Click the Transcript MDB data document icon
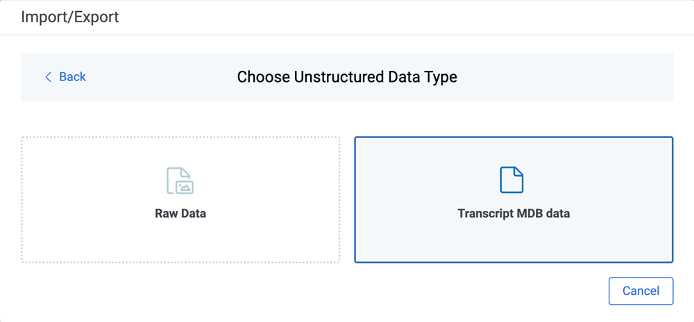This screenshot has height=322, width=694. click(511, 180)
